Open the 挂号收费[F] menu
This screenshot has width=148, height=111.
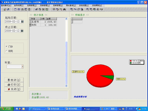(19, 5)
